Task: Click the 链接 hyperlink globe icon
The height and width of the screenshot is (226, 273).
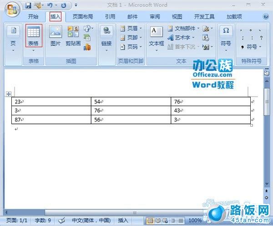Action: click(x=106, y=31)
